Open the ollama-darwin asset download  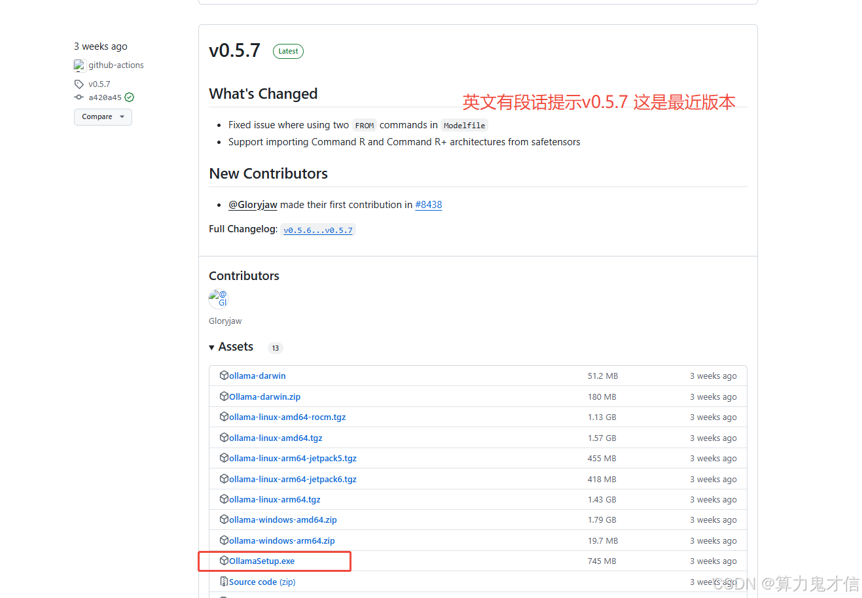pos(257,376)
